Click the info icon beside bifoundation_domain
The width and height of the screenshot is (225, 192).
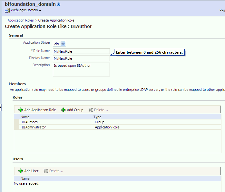(59, 4)
